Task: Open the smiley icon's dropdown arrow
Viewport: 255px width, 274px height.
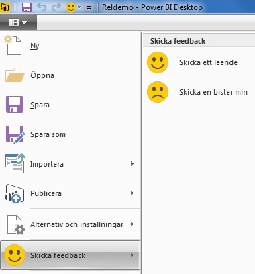Action: click(79, 7)
